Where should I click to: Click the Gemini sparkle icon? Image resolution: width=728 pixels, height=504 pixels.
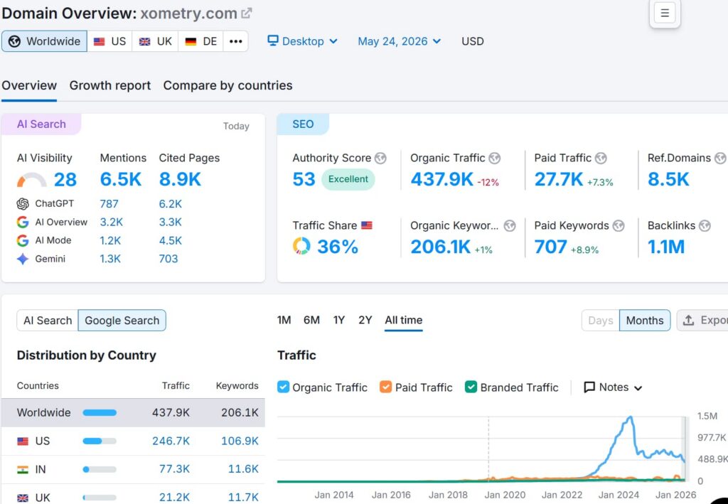tap(22, 259)
